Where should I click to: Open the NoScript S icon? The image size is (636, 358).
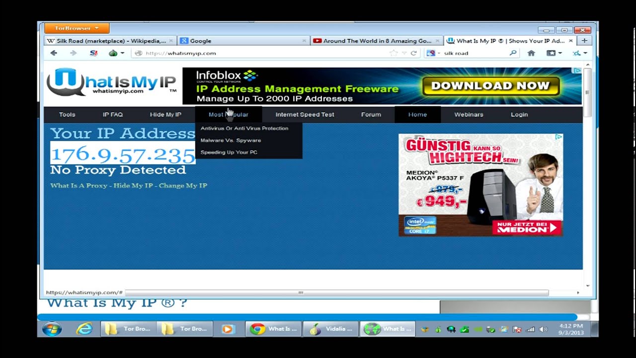click(x=93, y=53)
